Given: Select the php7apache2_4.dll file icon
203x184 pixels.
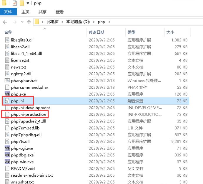Looking at the screenshot, I should coord(7,121).
